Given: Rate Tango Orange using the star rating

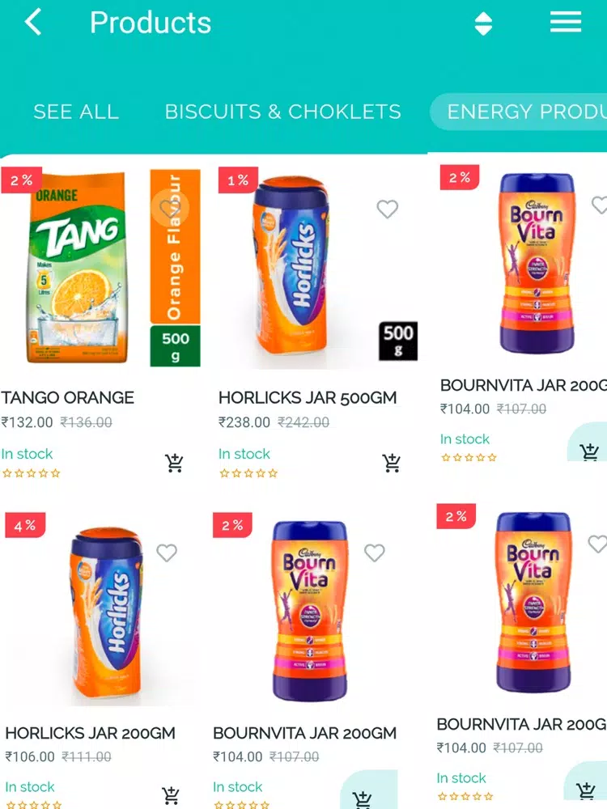Looking at the screenshot, I should [31, 473].
